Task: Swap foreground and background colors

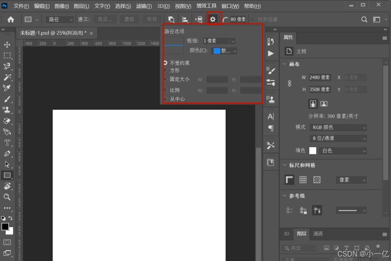Action: click(x=10, y=218)
